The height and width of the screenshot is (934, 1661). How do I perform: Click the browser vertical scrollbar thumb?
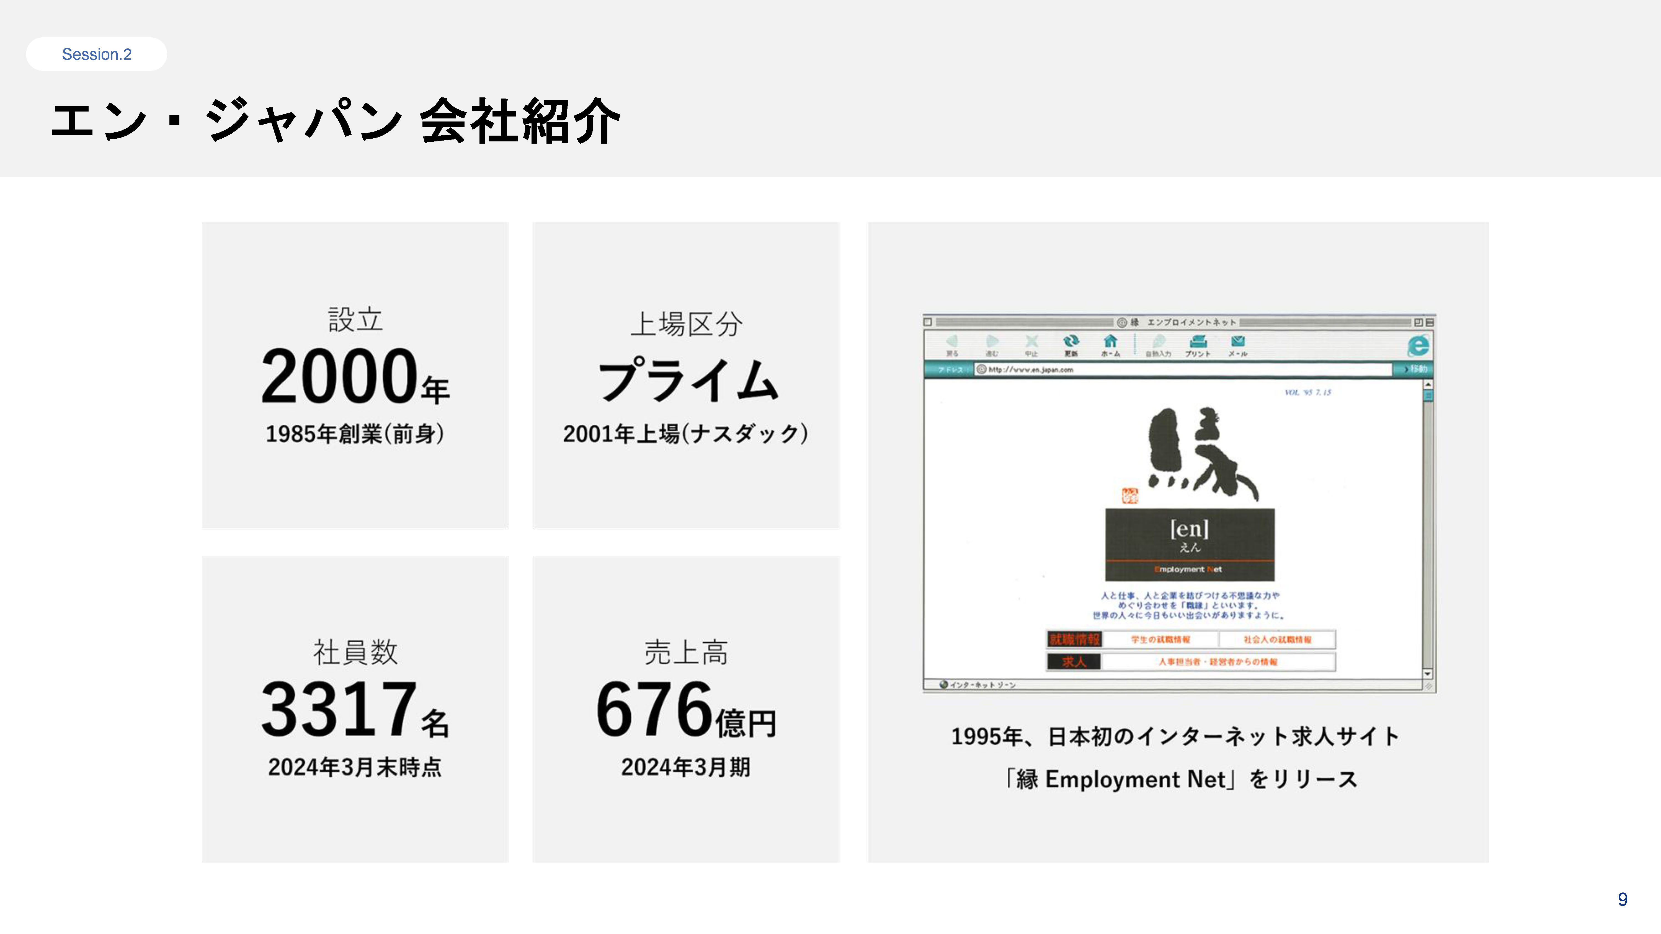click(x=1428, y=396)
